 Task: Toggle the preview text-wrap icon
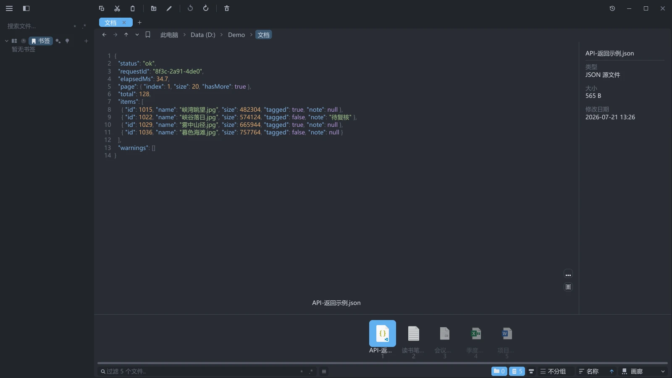568,287
